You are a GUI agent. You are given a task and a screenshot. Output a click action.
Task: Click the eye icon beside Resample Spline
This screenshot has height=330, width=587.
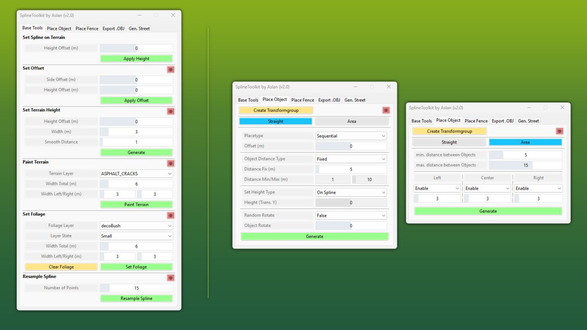tap(171, 278)
